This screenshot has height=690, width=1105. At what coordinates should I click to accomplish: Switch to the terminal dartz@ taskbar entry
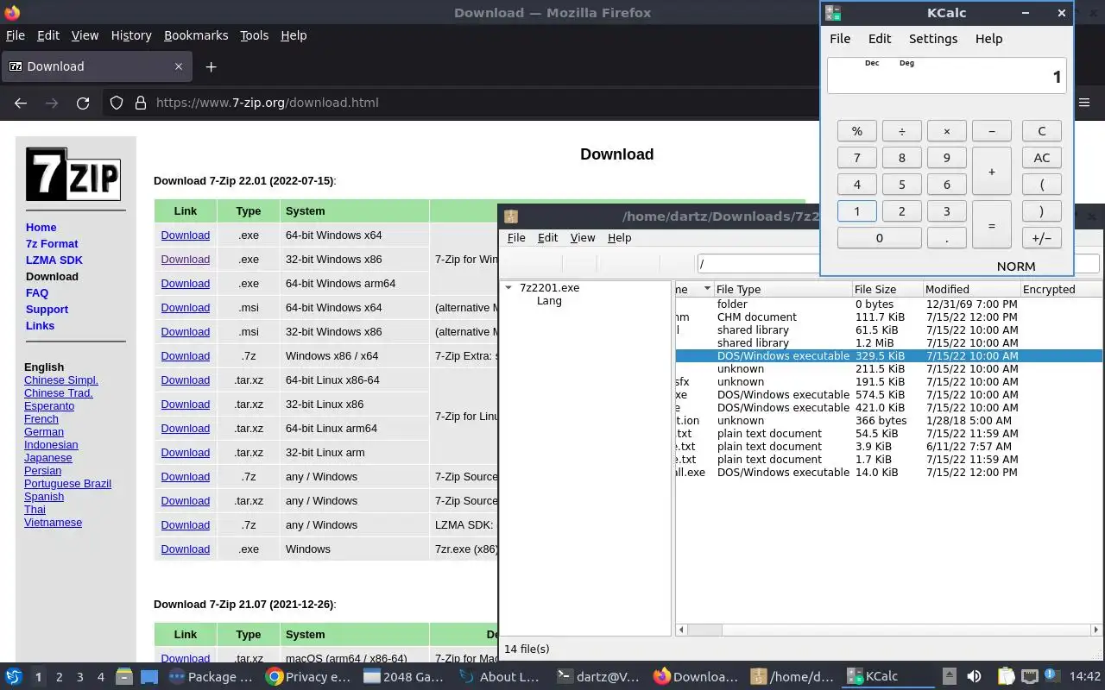pos(597,676)
